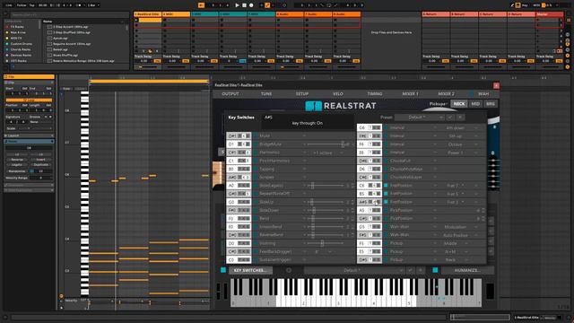This screenshot has width=574, height=323.
Task: Open the Key Switches Preset Default dropdown
Action: [x=420, y=118]
